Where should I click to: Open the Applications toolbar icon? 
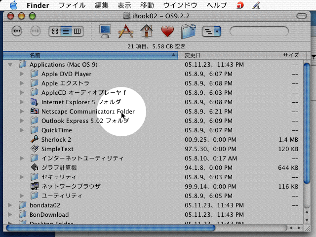coord(125,31)
